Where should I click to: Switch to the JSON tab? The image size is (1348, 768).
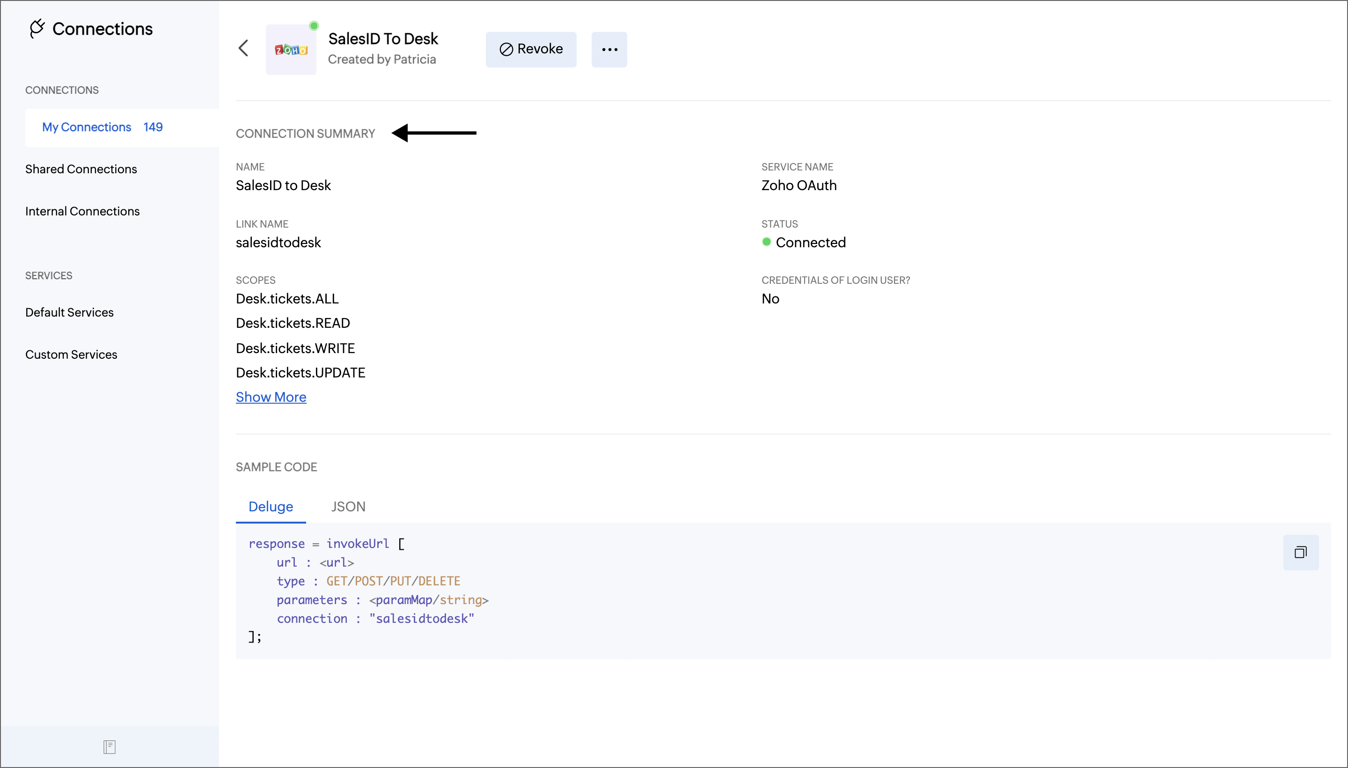348,506
